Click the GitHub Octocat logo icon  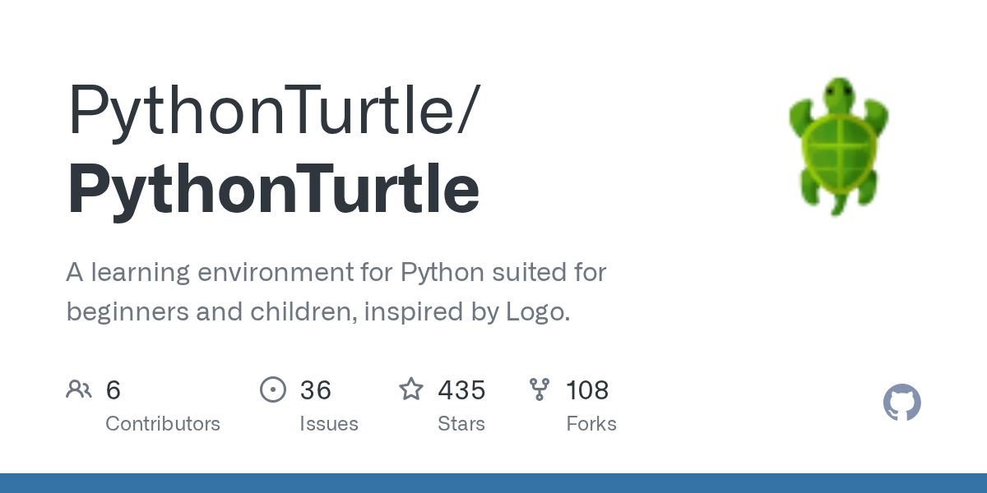coord(901,403)
